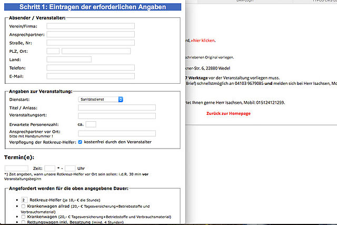This screenshot has height=225, width=337.
Task: Click the E-Mail input field
Action: 91,76
